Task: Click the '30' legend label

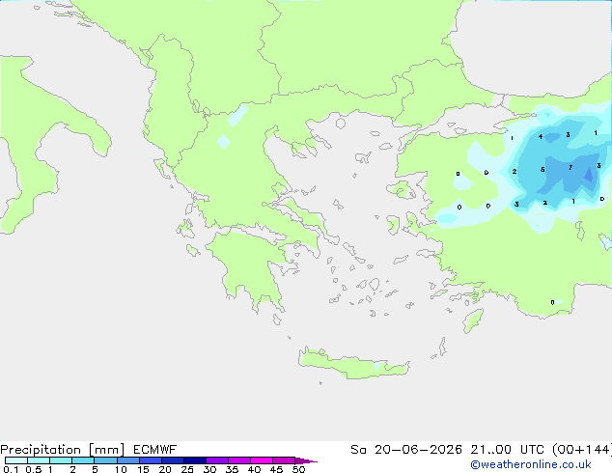Action: click(209, 469)
